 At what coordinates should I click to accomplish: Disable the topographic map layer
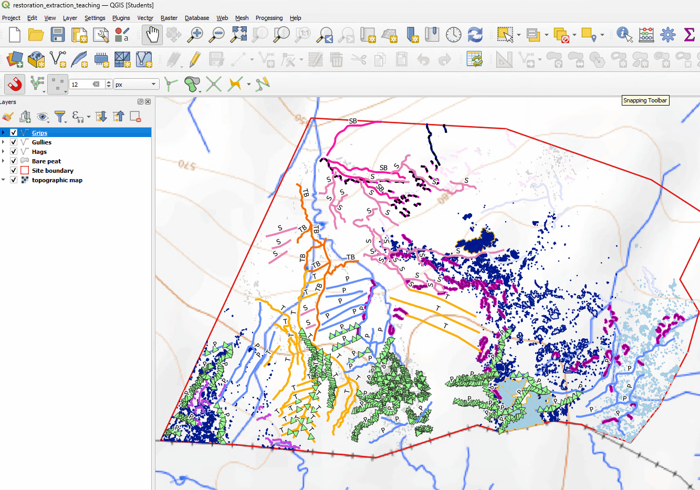14,180
